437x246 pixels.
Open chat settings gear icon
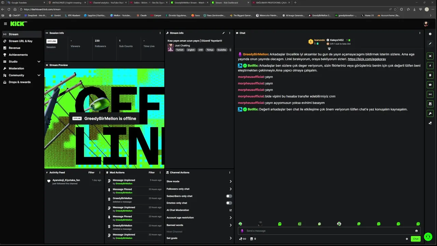click(407, 239)
